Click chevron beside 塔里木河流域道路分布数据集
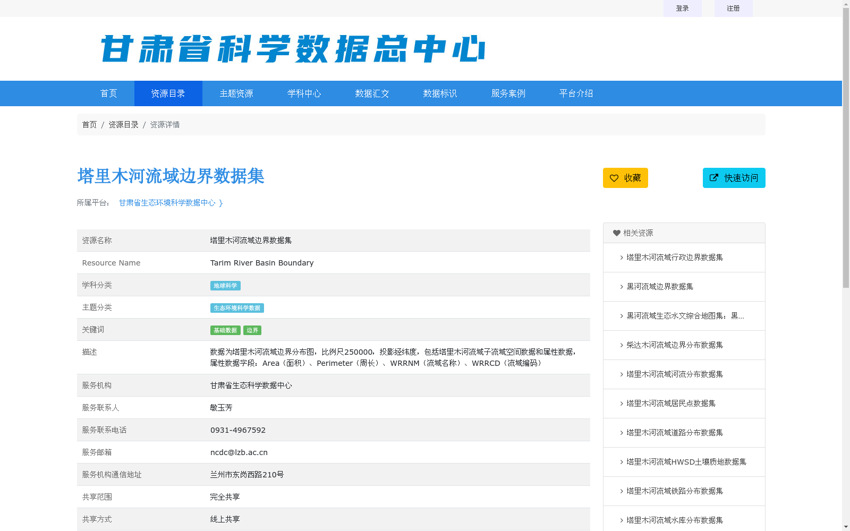 click(622, 433)
